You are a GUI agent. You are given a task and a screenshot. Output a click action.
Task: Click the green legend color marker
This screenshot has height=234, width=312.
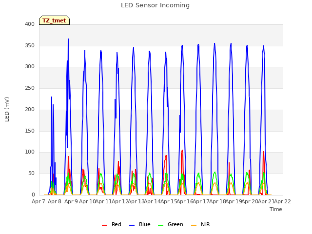tap(160, 225)
